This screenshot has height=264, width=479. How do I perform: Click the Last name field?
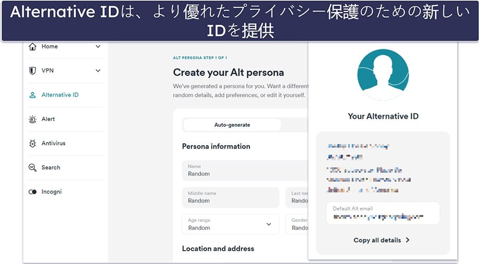tap(297, 197)
